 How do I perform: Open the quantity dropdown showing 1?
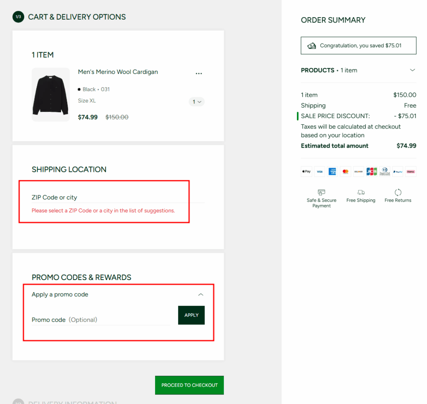[197, 102]
